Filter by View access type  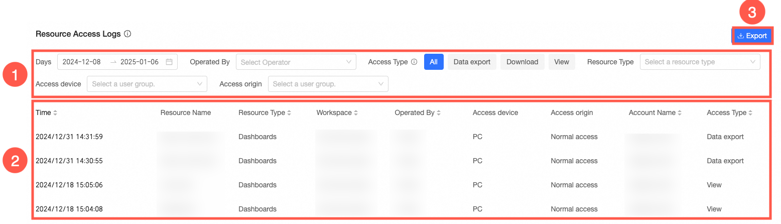(x=562, y=62)
